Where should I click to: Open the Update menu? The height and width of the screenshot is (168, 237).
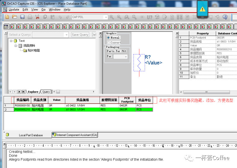point(14,9)
